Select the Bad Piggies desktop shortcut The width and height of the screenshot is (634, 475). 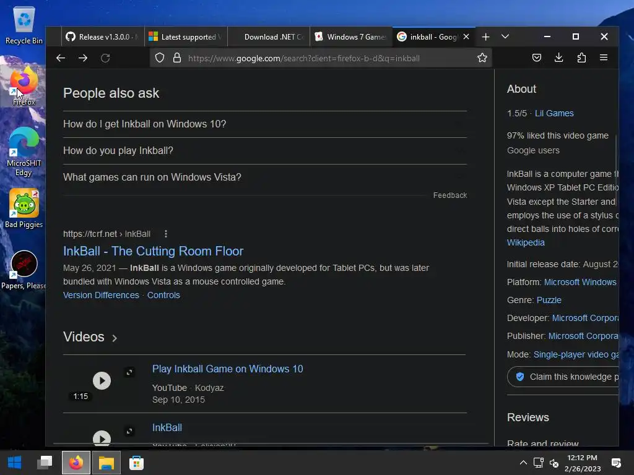(x=24, y=209)
